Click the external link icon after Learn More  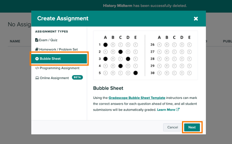[178, 109]
